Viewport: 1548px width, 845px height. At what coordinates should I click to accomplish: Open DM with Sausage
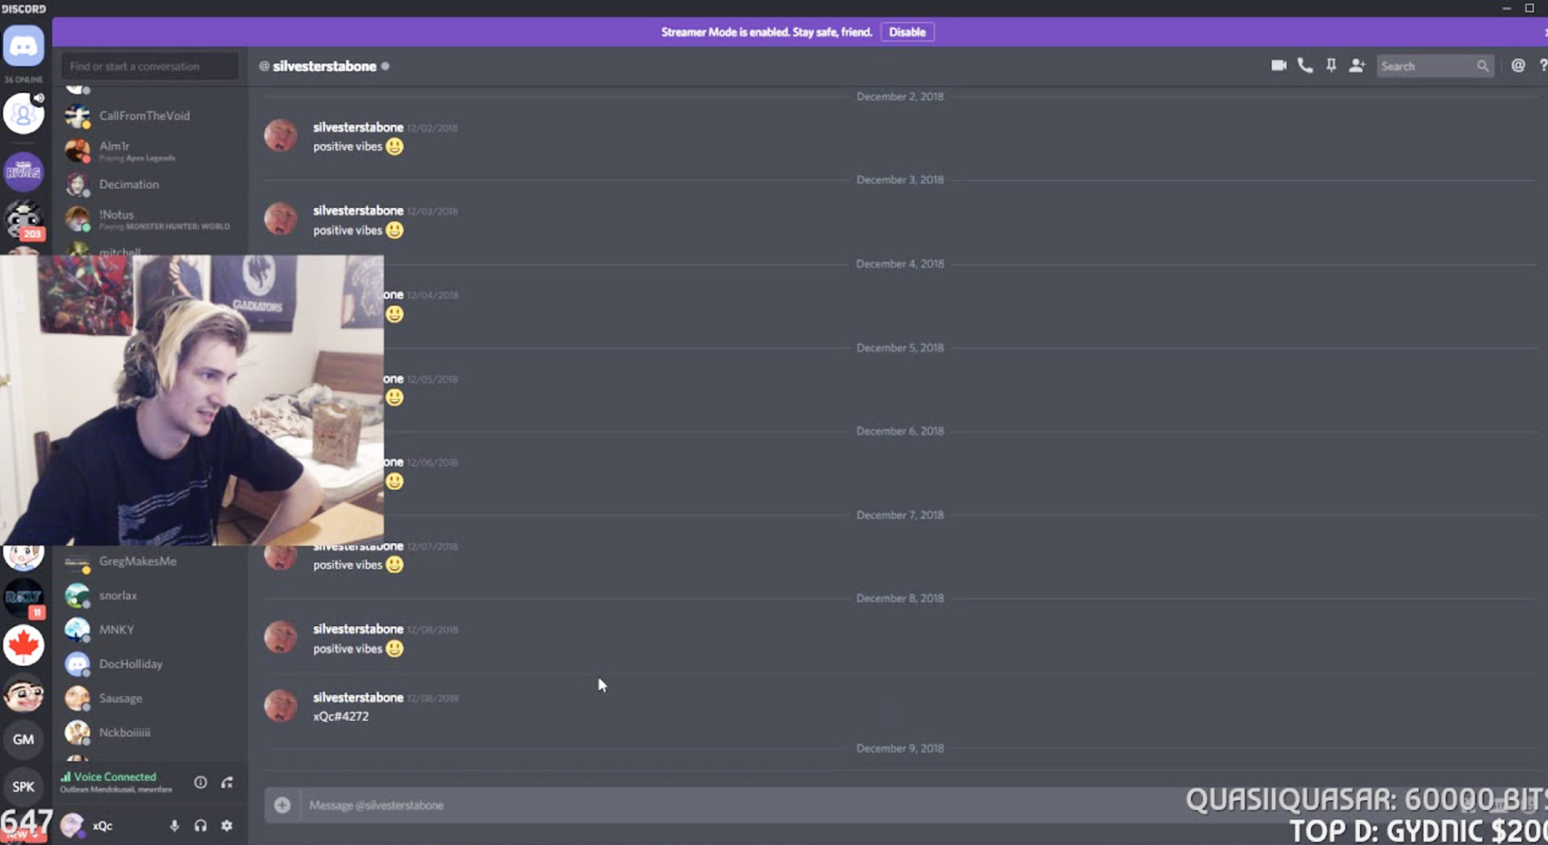click(x=152, y=698)
